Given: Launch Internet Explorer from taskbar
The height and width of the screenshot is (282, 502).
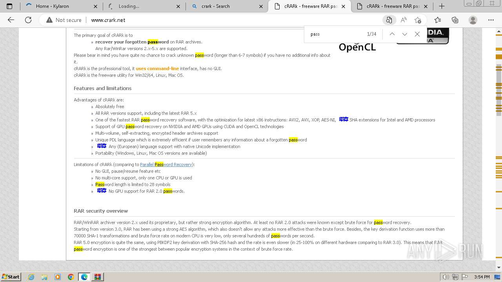Looking at the screenshot, I should click(31, 277).
